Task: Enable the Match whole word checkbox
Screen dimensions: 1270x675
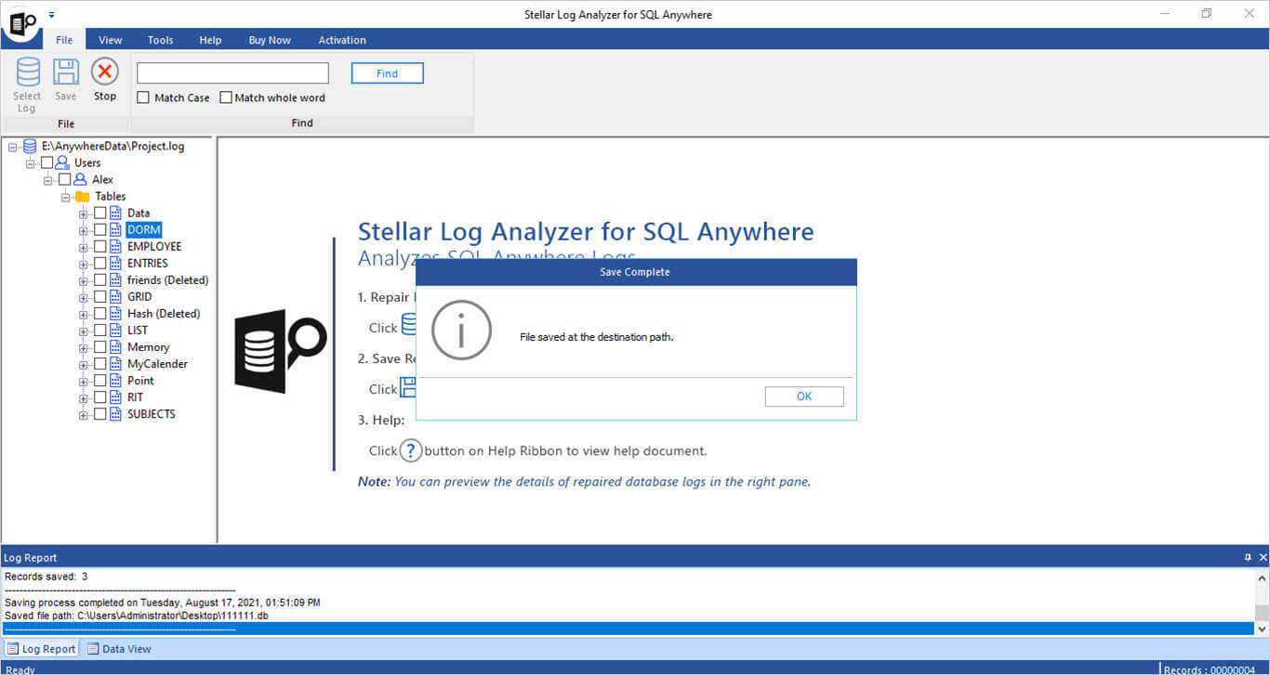Action: point(226,97)
